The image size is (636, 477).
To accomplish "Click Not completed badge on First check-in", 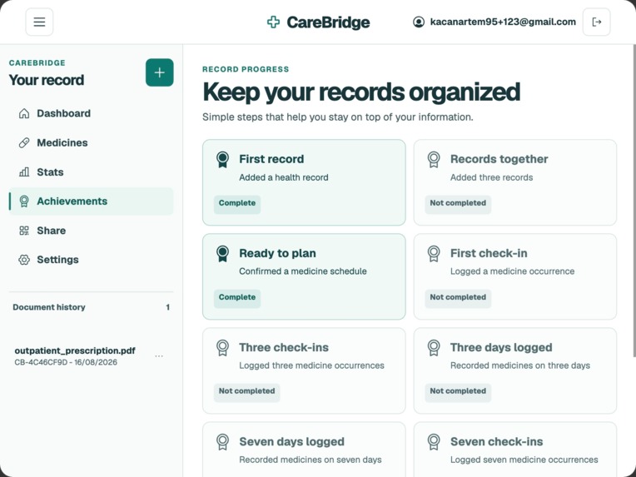I will pos(458,297).
